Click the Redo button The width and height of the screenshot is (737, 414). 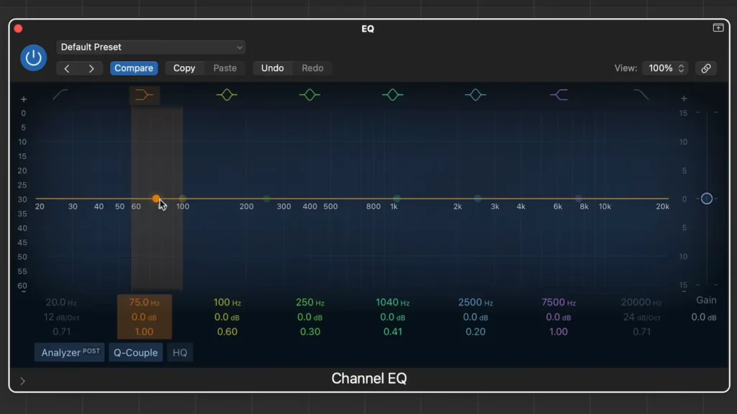312,68
